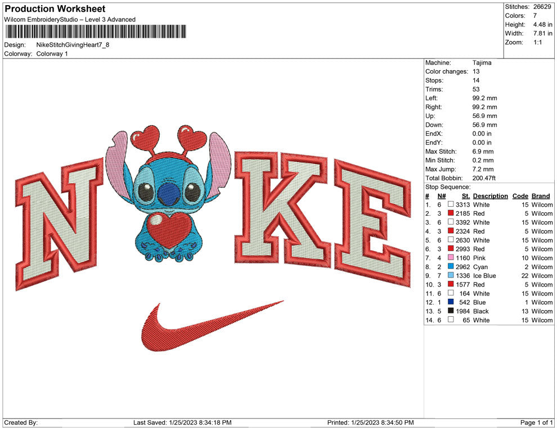The image size is (557, 428).
Task: Click design name 'NikeStitchGivingHeart7_8'
Action: [x=73, y=45]
